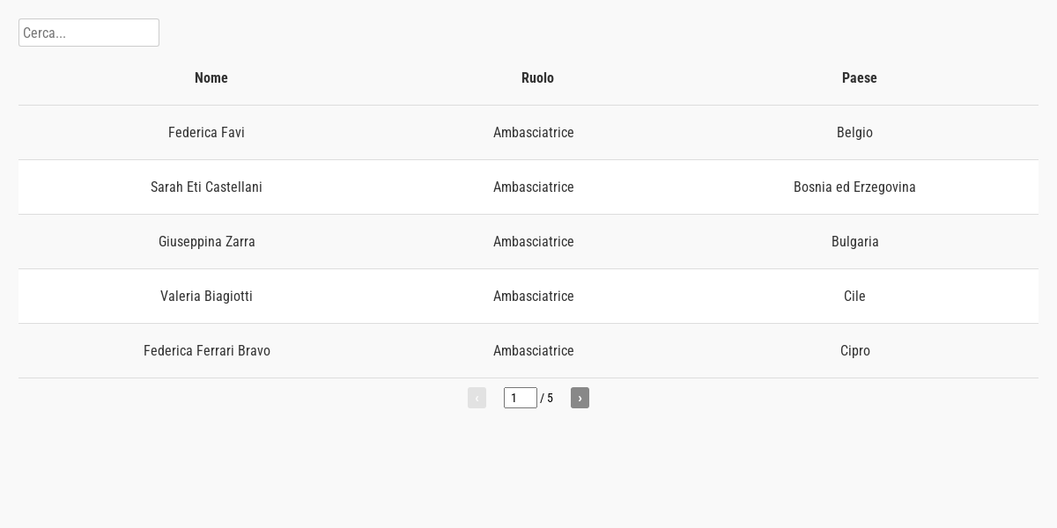Screen dimensions: 1057x528
Task: Click the Sarah Eti Castellani name
Action: [206, 187]
